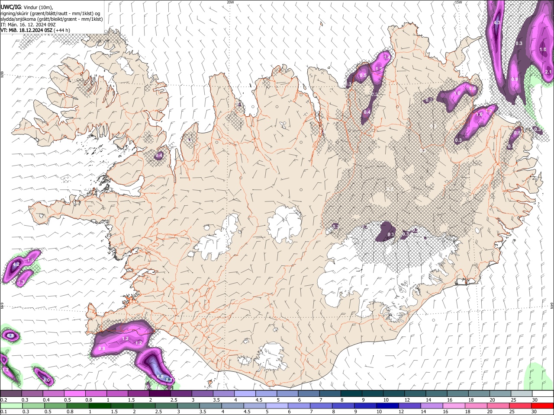The image size is (554, 415).
Task: Click the '20W' longitude label
Action: click(230, 2)
